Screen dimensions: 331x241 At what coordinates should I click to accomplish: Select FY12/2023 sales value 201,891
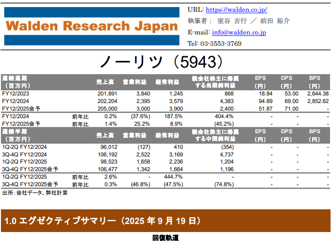click(x=107, y=94)
